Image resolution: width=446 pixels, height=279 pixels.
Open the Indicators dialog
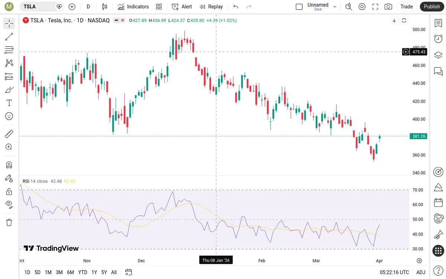(133, 7)
